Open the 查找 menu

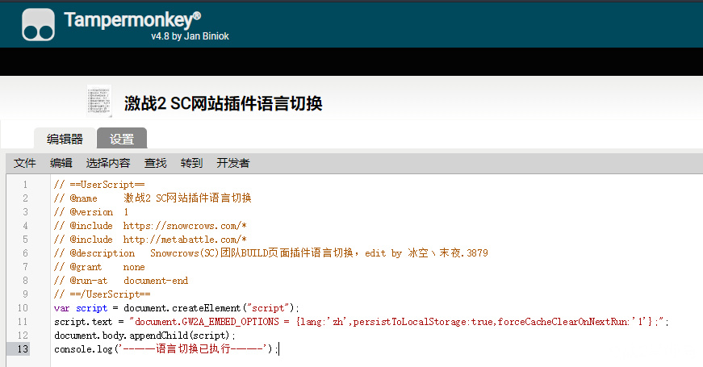156,163
